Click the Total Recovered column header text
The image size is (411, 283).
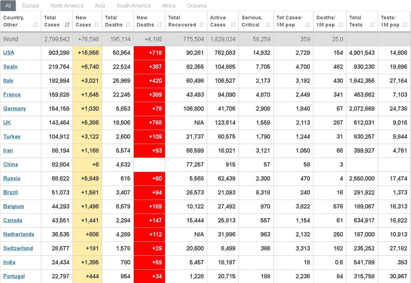pyautogui.click(x=182, y=21)
